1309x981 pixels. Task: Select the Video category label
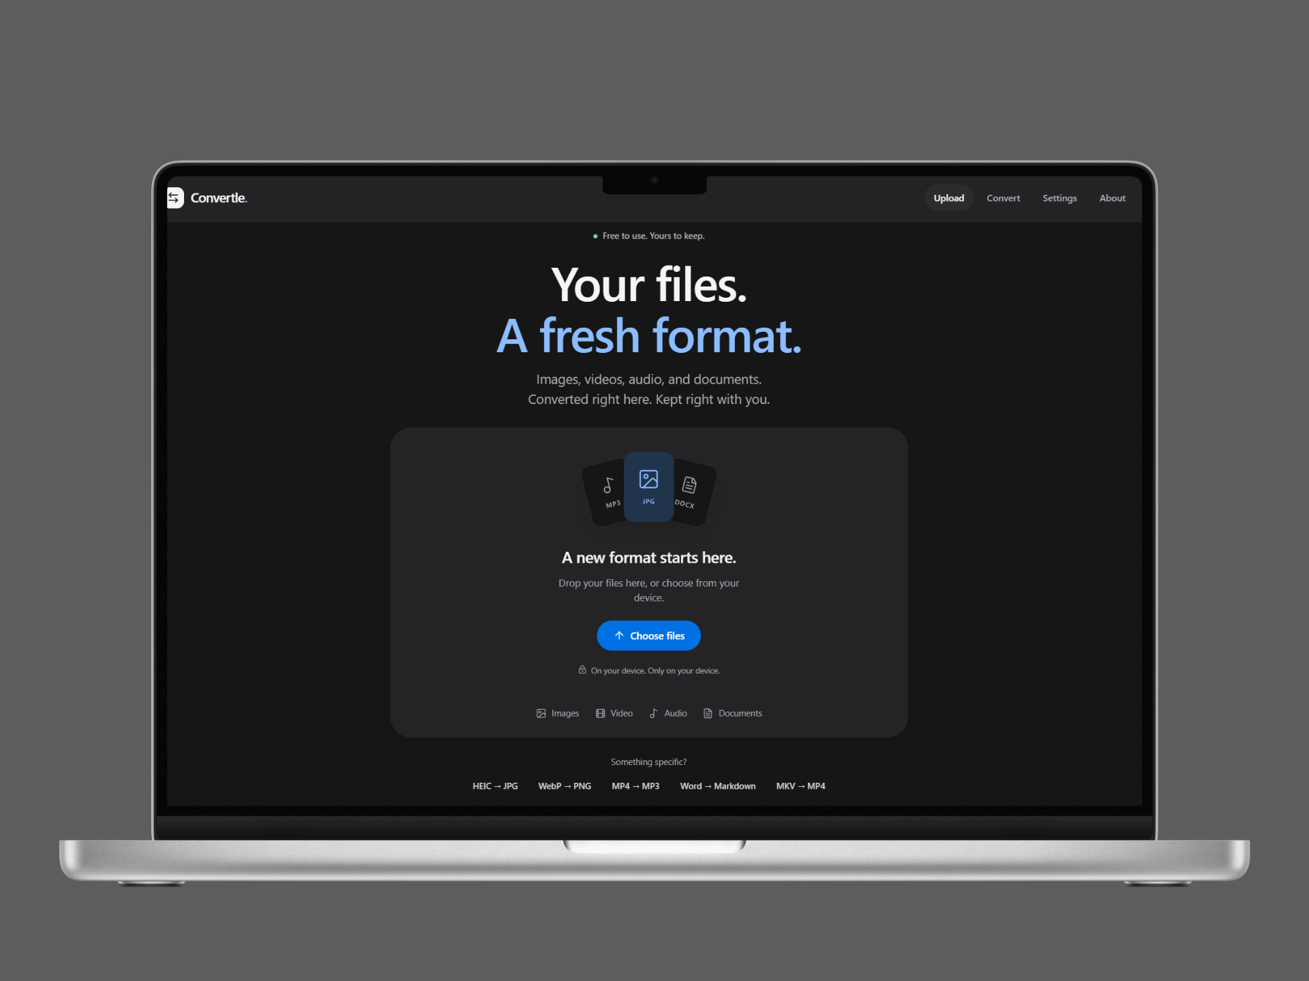click(x=622, y=713)
